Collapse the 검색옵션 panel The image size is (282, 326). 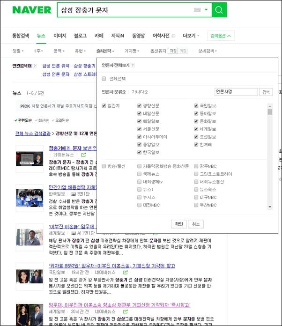(221, 36)
